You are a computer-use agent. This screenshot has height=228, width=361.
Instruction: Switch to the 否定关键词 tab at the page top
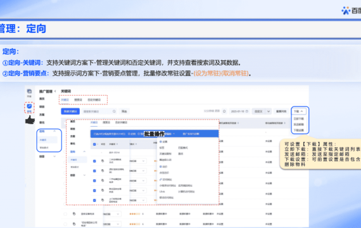94,99
